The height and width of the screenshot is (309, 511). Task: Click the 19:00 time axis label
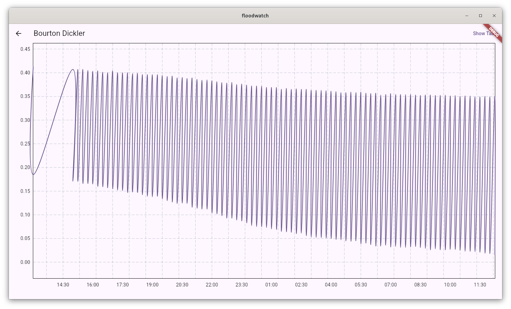tap(152, 285)
